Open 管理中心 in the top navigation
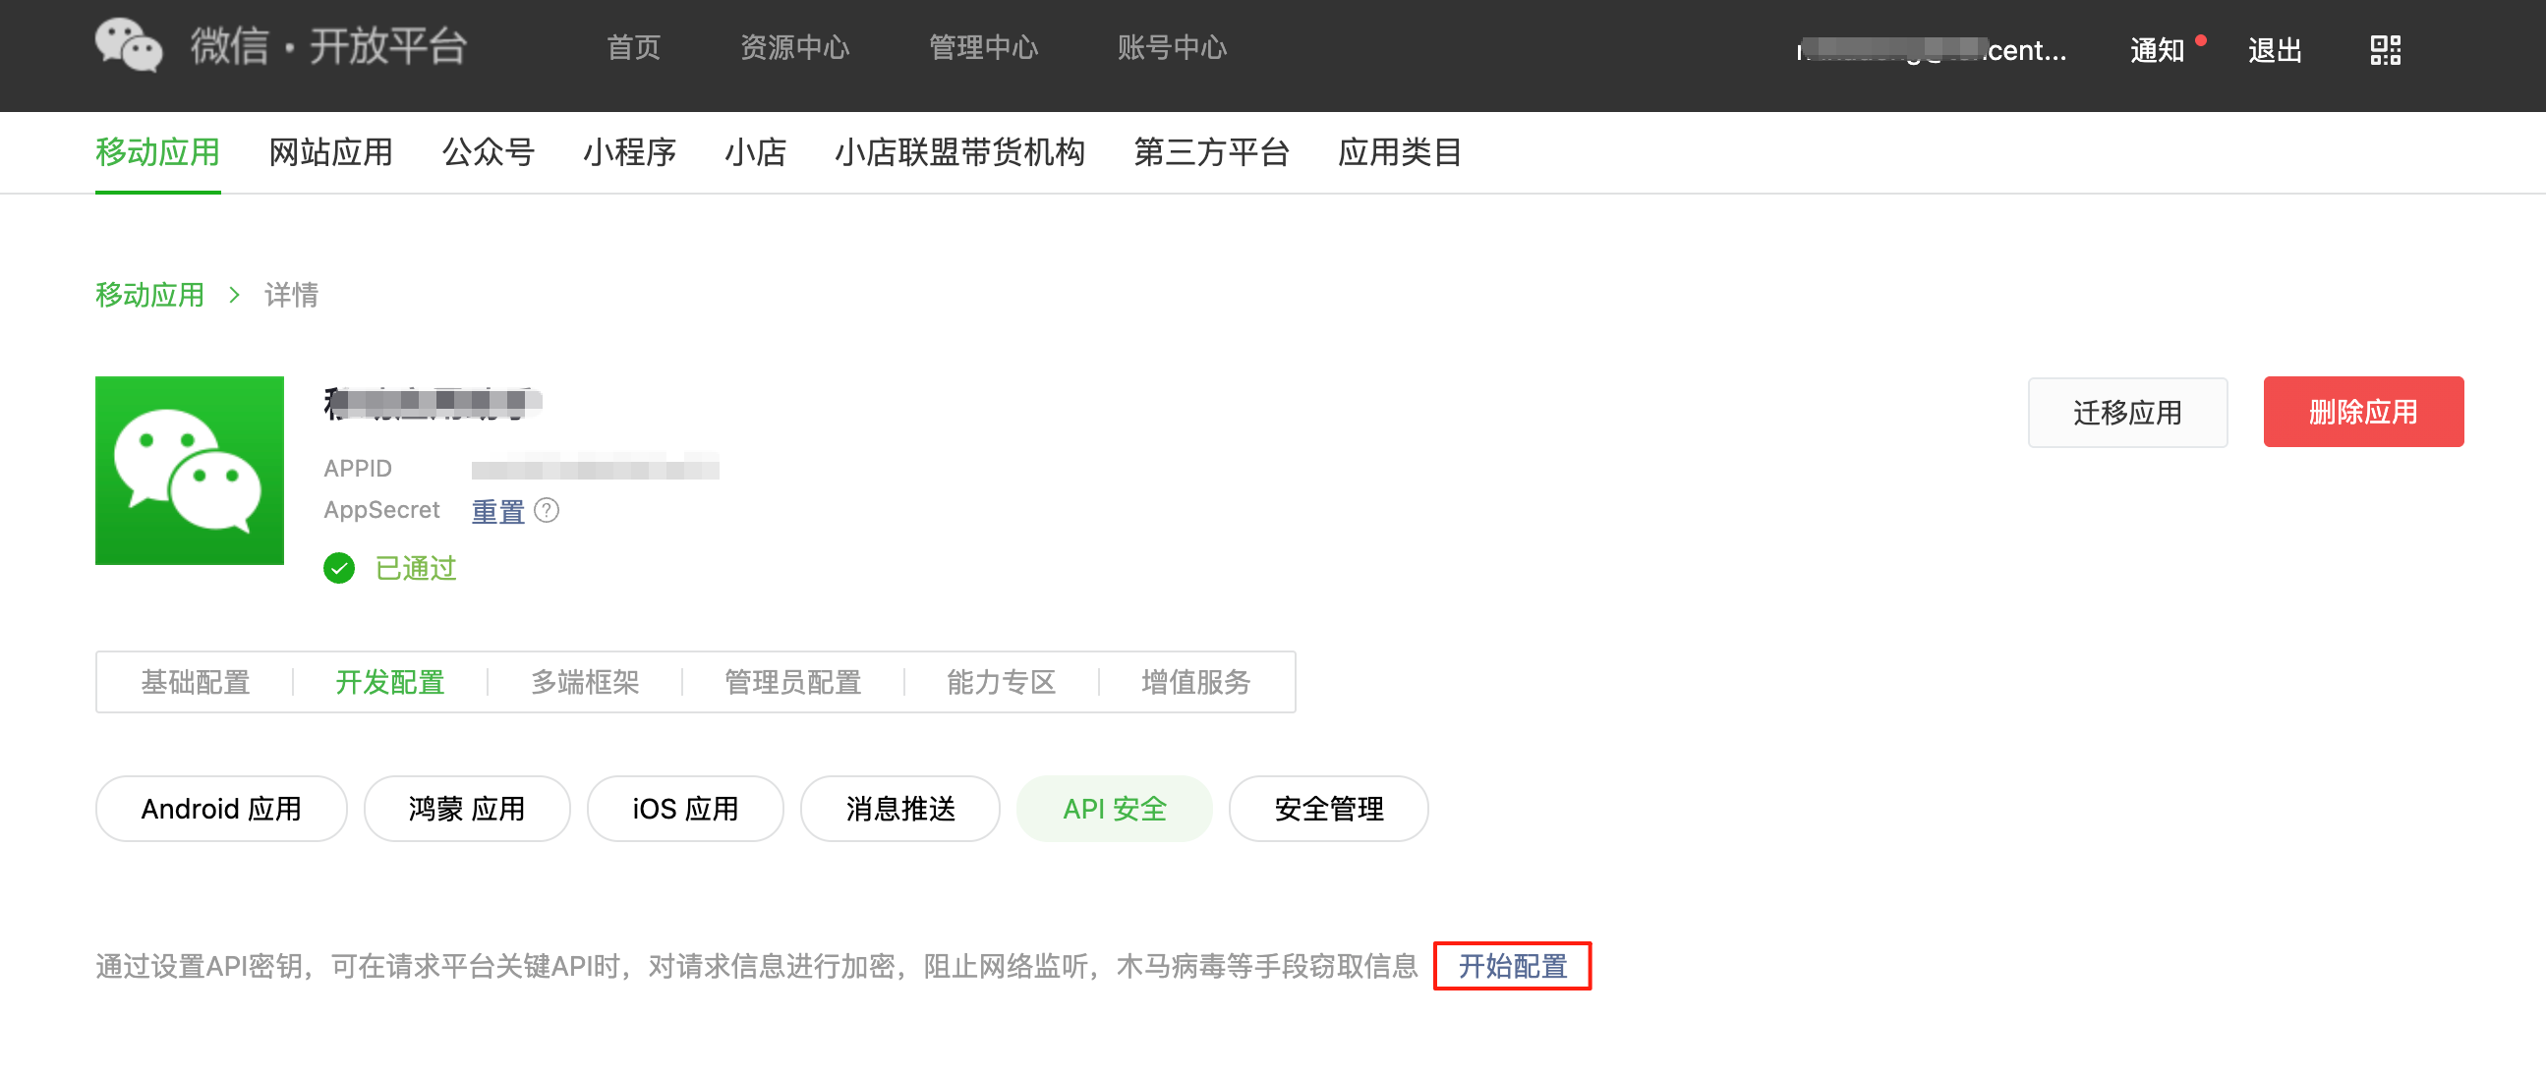Image resolution: width=2546 pixels, height=1075 pixels. [982, 47]
